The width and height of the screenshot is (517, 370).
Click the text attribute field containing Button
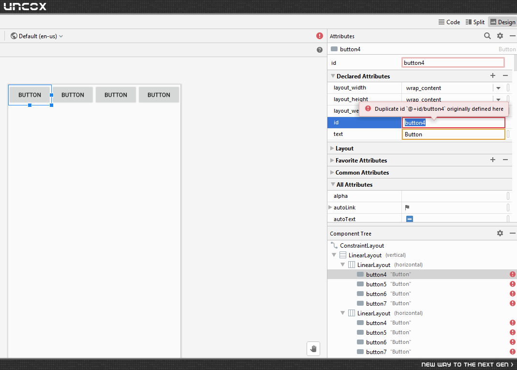coord(453,134)
